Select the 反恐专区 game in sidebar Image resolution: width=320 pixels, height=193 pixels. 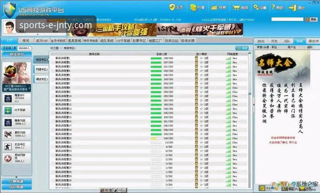pos(17,146)
